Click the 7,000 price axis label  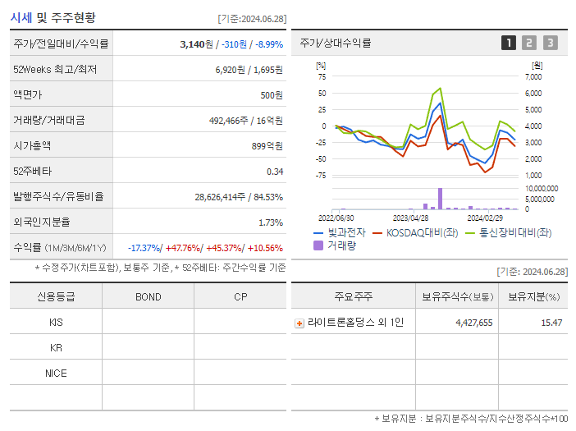click(x=533, y=77)
